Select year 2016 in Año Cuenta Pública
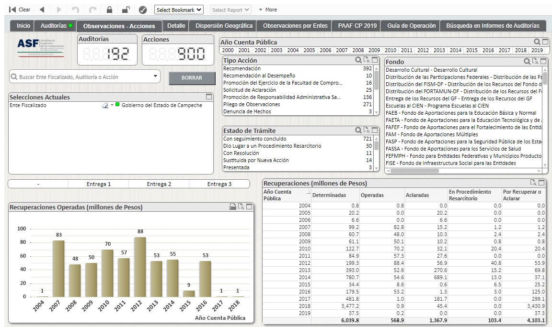 click(488, 50)
